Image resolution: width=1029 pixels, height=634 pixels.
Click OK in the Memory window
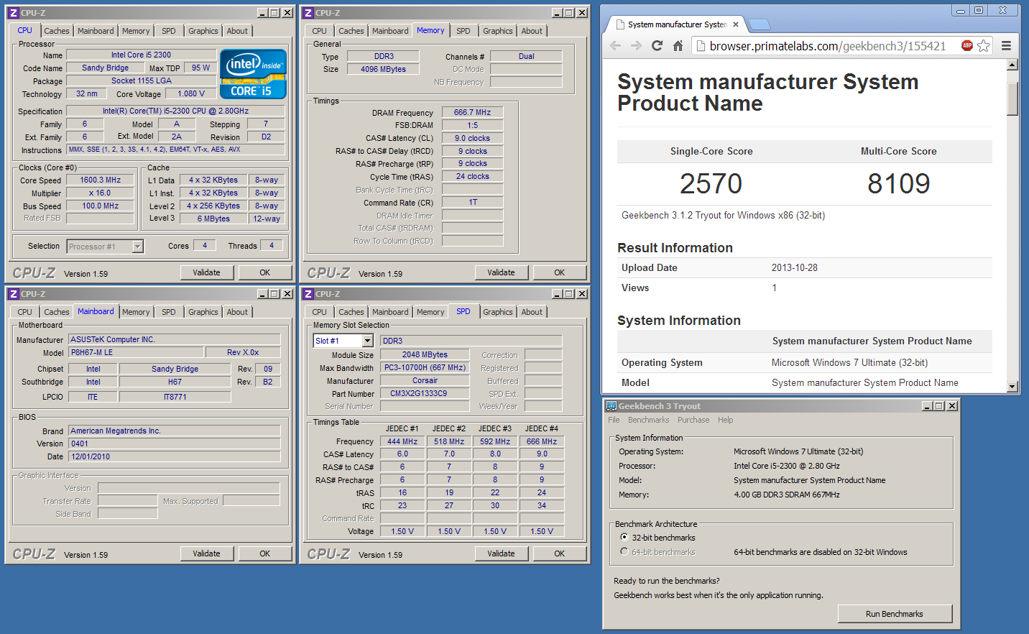[x=560, y=272]
